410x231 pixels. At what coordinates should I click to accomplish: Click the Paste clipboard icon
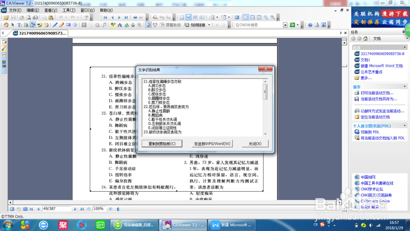coord(51,18)
